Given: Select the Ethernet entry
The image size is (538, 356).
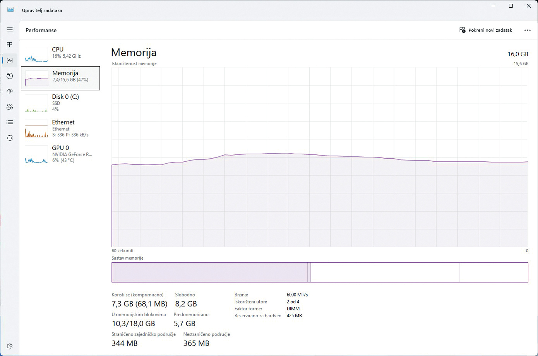Looking at the screenshot, I should click(x=61, y=128).
